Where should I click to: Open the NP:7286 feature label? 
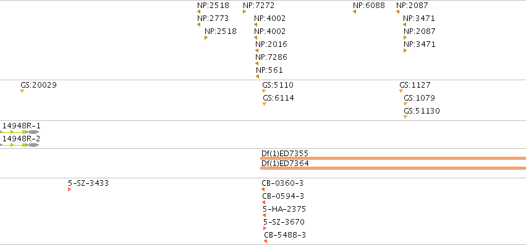(x=271, y=57)
